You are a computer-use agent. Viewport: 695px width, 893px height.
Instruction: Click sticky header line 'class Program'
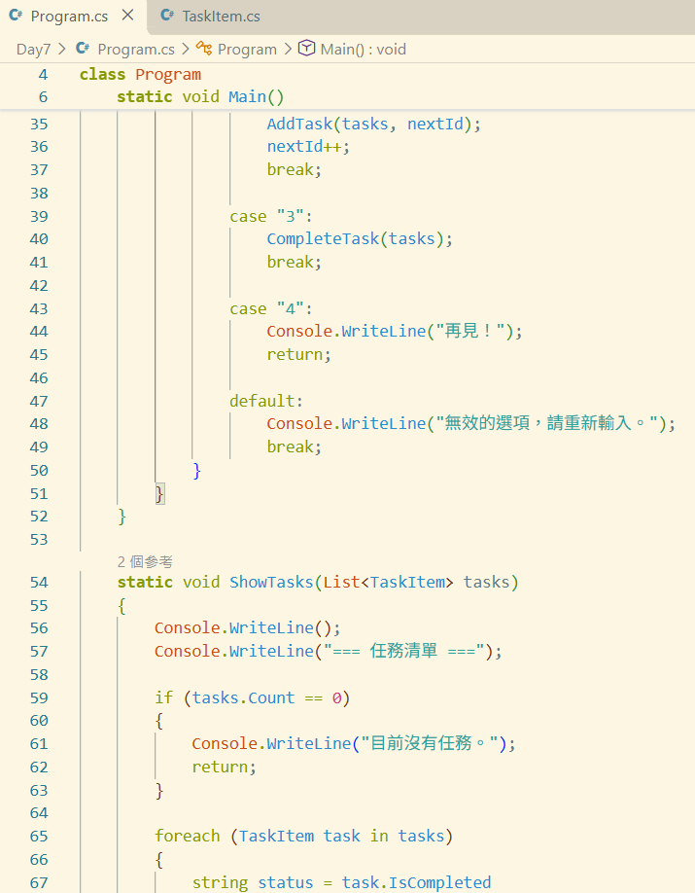point(140,75)
